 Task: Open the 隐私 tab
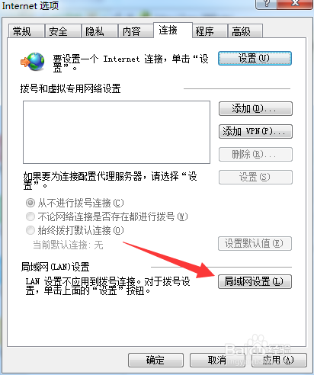[99, 31]
